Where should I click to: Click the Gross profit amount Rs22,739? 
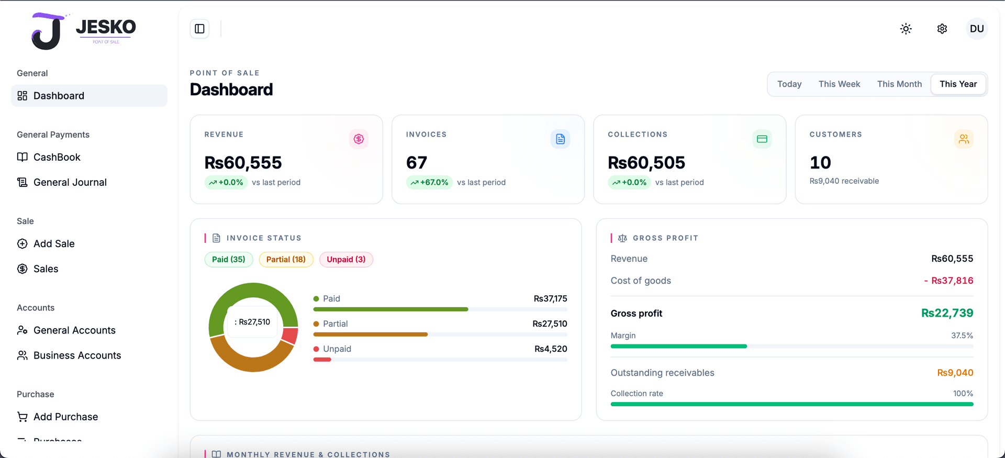947,313
